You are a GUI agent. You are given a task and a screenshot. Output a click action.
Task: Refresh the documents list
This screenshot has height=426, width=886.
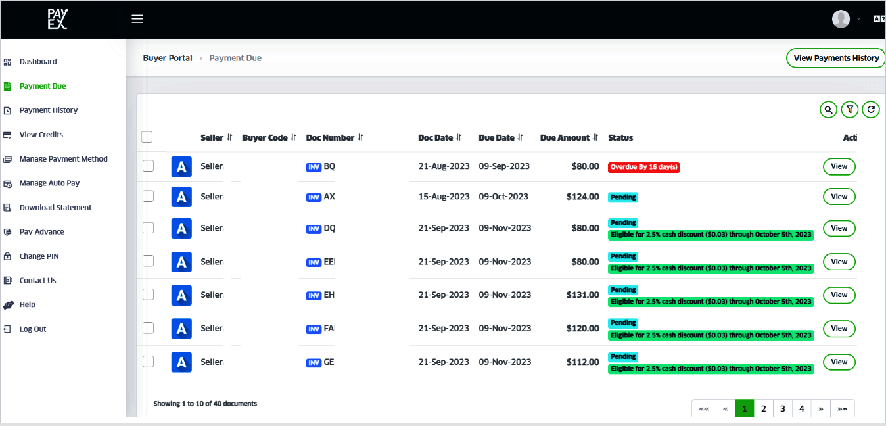871,110
